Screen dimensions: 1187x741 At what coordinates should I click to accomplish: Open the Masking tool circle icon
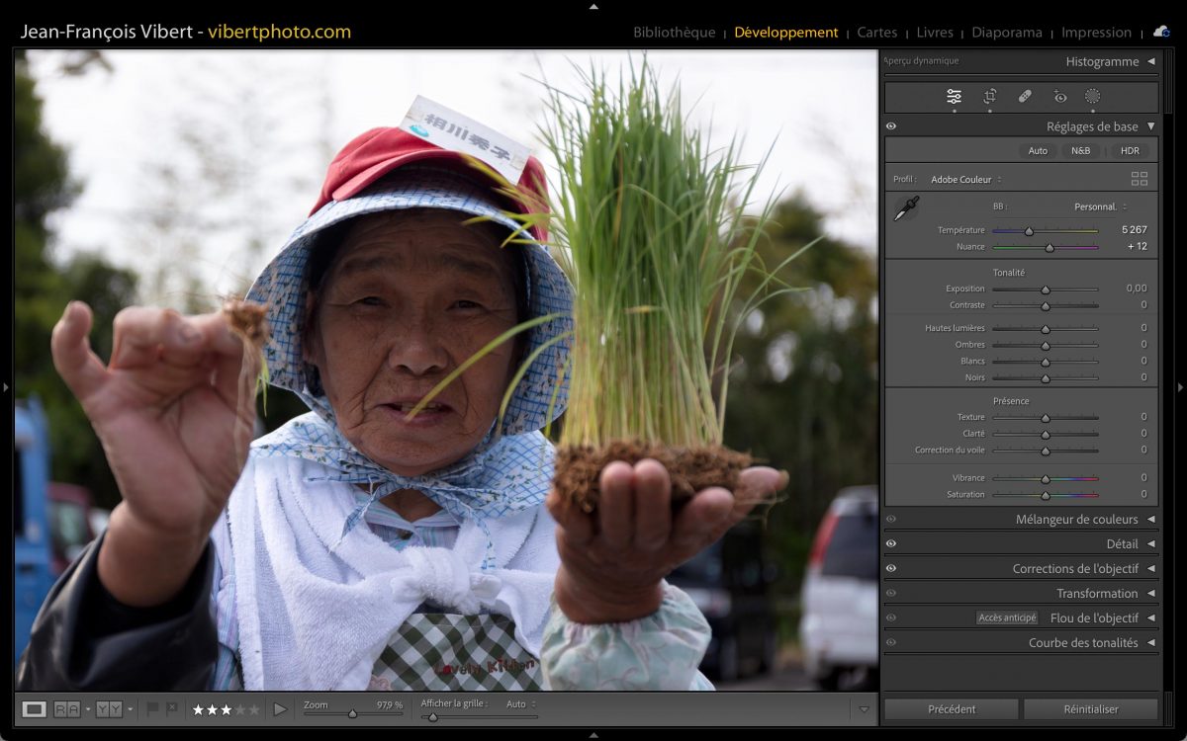pos(1092,96)
